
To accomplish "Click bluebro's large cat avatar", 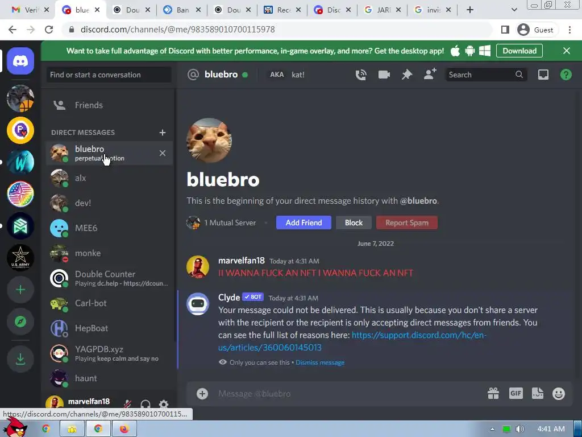I will pyautogui.click(x=209, y=141).
